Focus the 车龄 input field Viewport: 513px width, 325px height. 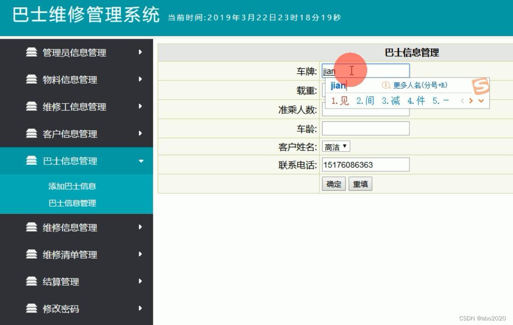point(366,128)
